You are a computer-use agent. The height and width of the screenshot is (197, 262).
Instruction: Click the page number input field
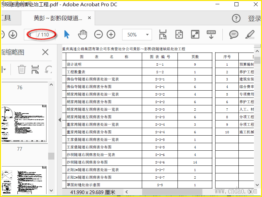(x=30, y=35)
